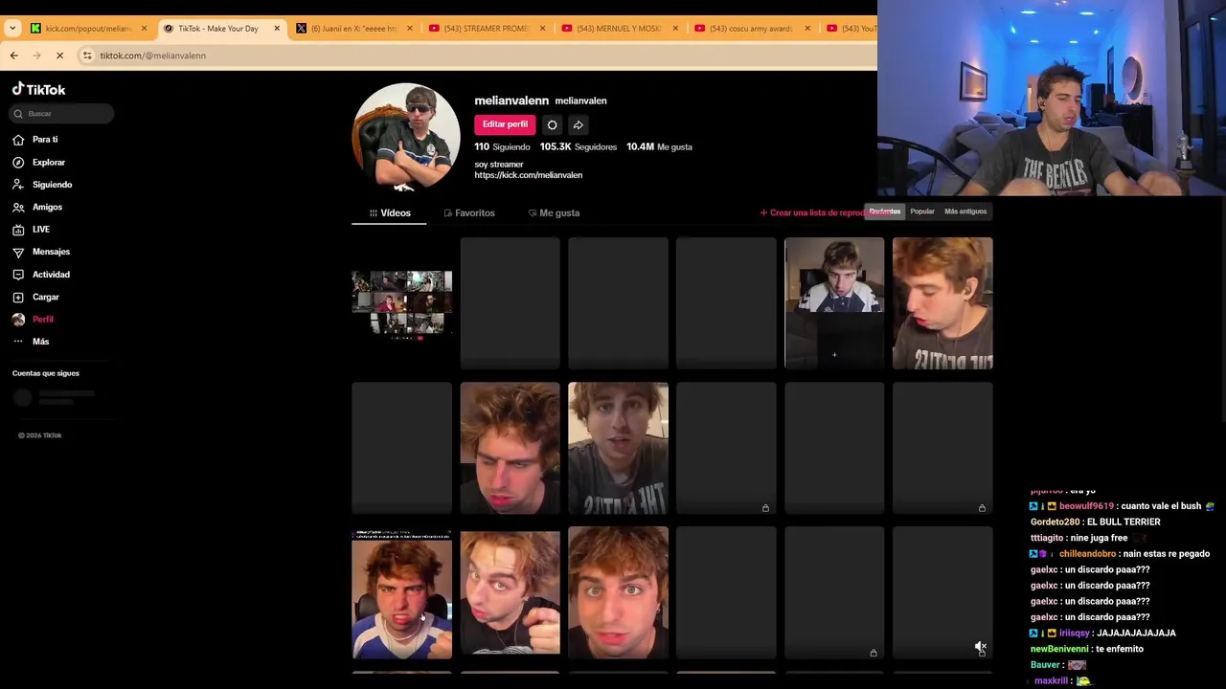Click the © 2026 TikTok footer text
Image resolution: width=1226 pixels, height=689 pixels.
(40, 435)
